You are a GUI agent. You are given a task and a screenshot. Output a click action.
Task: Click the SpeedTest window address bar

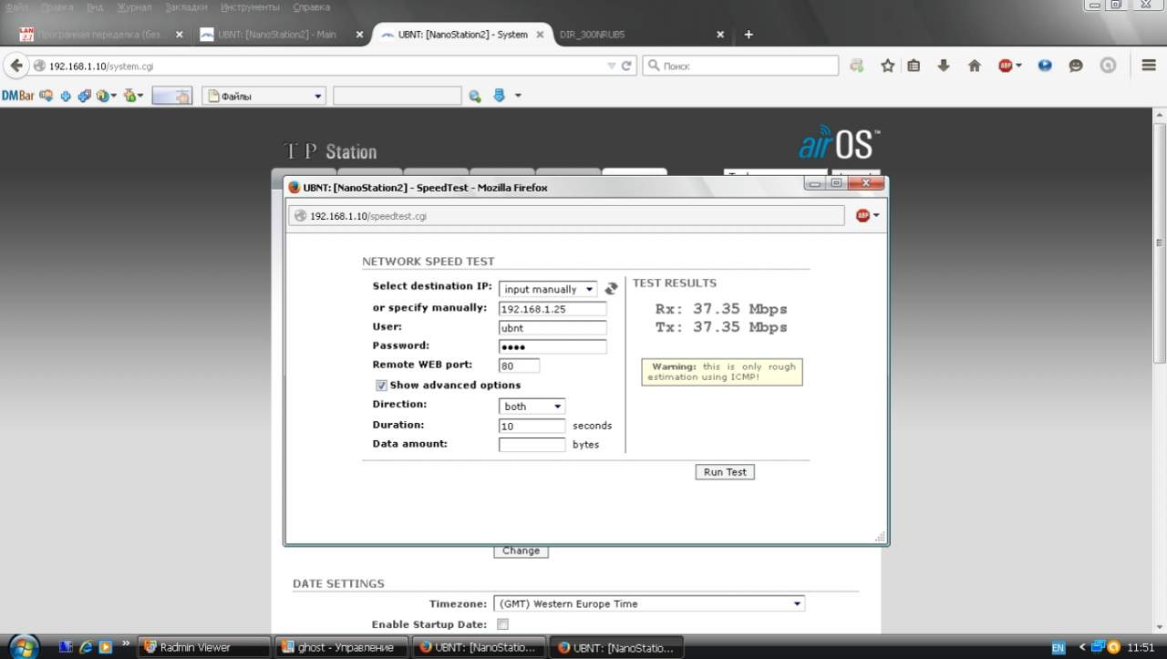(567, 216)
